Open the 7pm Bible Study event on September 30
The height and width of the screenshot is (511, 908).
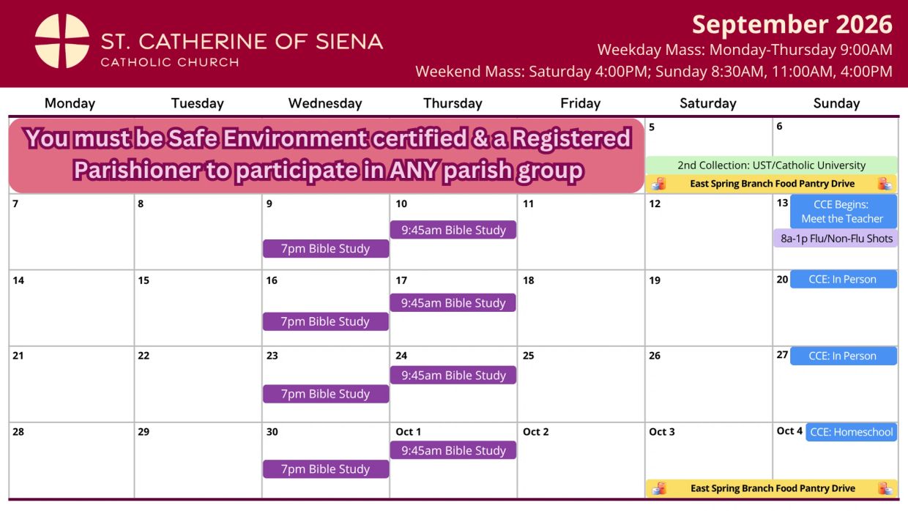pyautogui.click(x=326, y=469)
